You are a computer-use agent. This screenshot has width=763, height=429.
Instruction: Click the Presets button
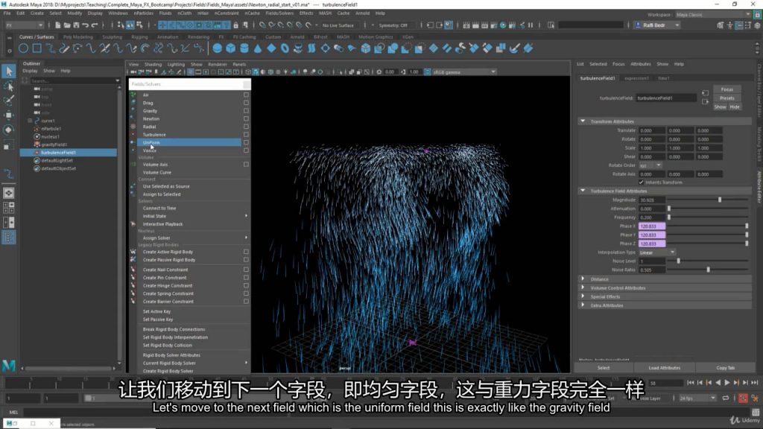[727, 98]
